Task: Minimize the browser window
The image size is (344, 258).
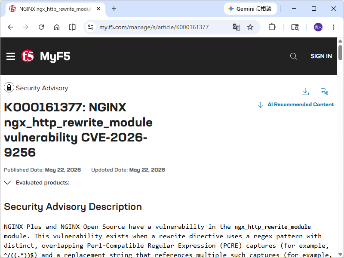Action: click(x=294, y=9)
